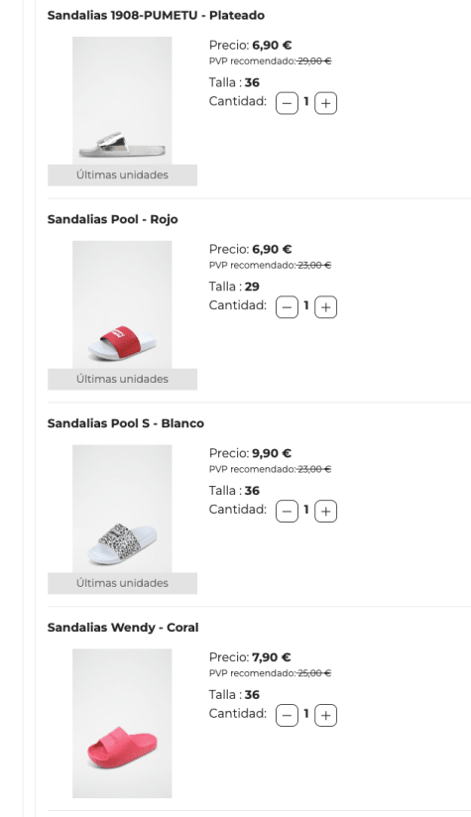Click Últimas unidades label under red sandal
This screenshot has width=471, height=817.
coord(122,380)
